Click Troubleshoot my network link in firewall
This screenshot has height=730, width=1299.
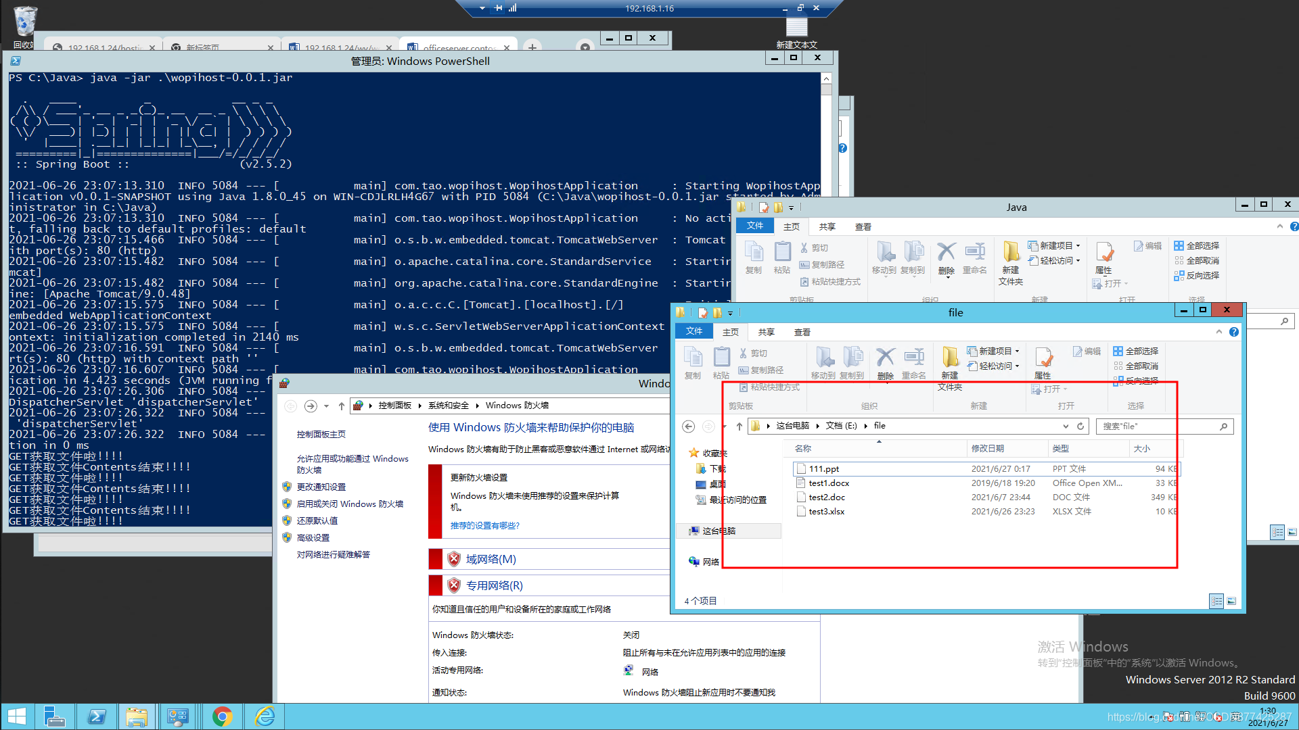point(334,554)
